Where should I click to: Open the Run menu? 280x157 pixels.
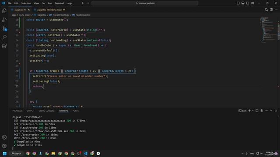pos(50,3)
